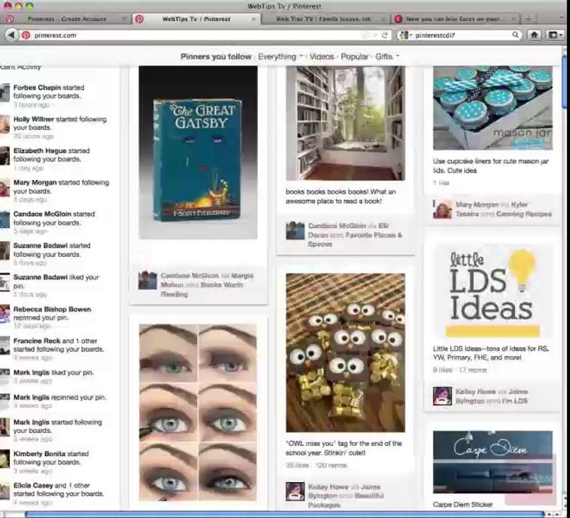Click Kelley Howe's avatar under LDS Ideas pin
The width and height of the screenshot is (570, 518).
point(443,396)
